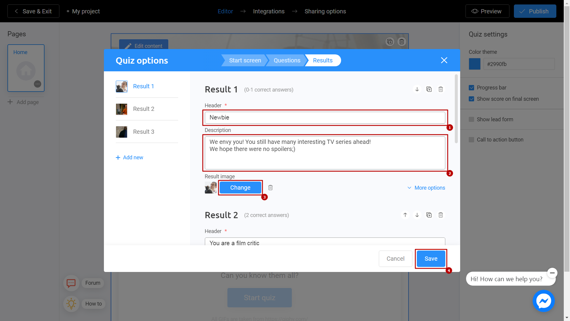Toggle the Progress bar checkbox
The image size is (570, 321).
(471, 88)
